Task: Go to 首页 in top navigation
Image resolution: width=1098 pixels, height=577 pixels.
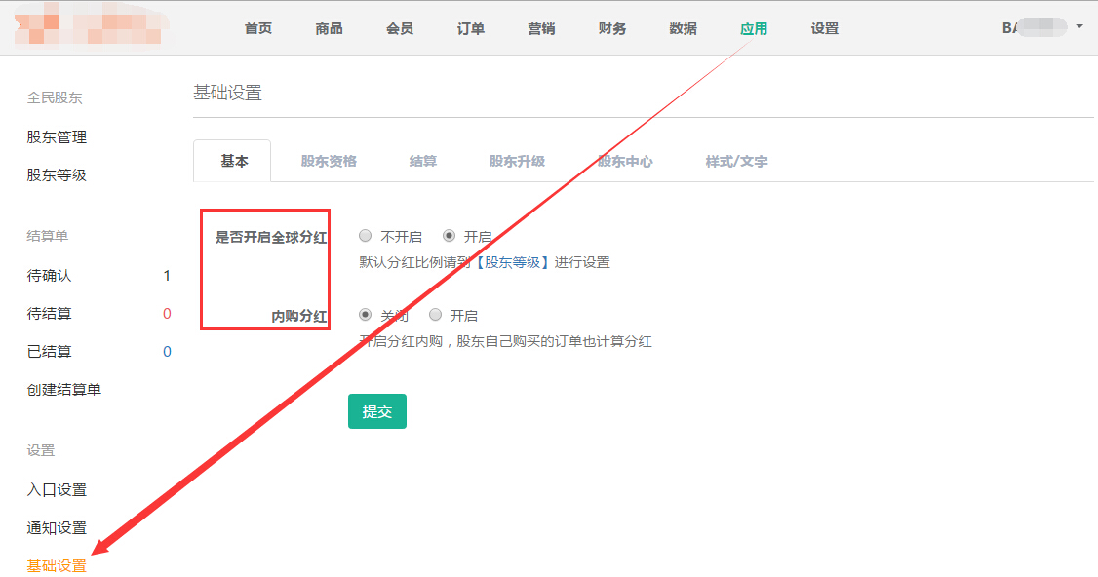Action: click(x=258, y=28)
